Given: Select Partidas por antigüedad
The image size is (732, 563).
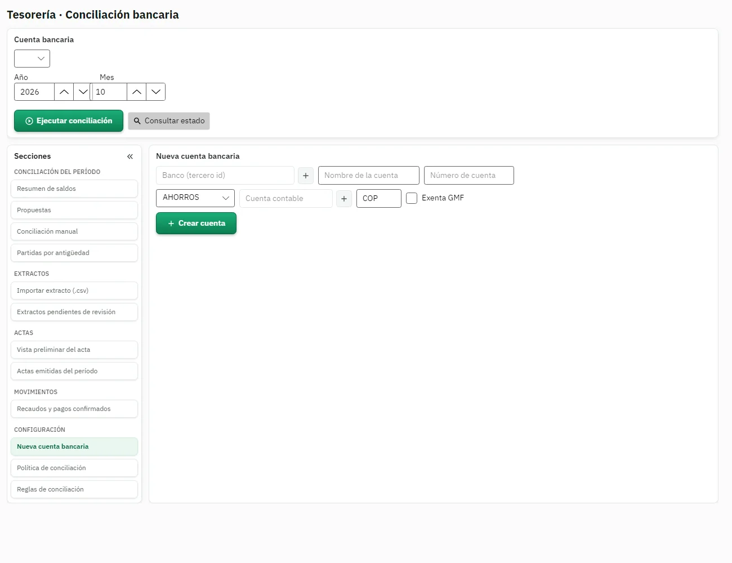Looking at the screenshot, I should [x=74, y=253].
